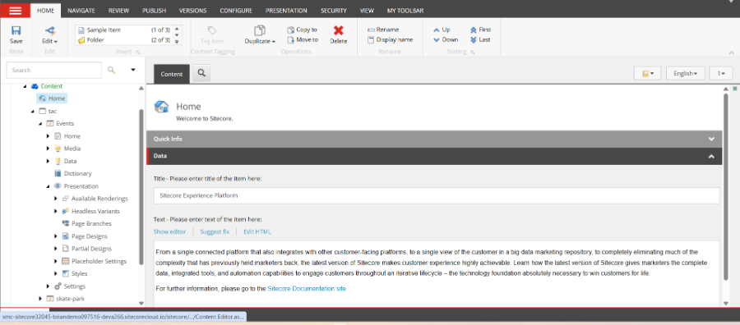Image resolution: width=740 pixels, height=325 pixels.
Task: Click the Display name command
Action: point(391,40)
